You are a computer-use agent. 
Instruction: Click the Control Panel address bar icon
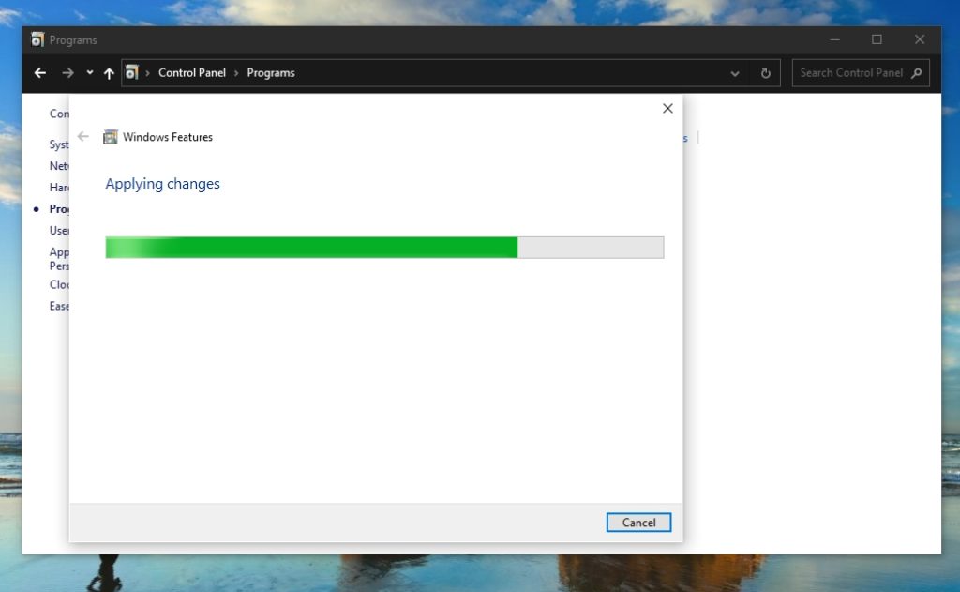131,72
